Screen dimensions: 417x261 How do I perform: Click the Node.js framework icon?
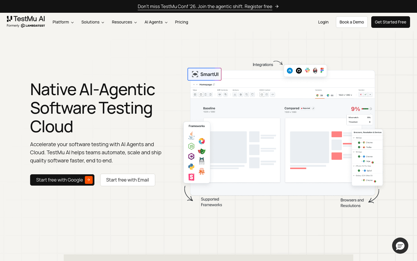(x=191, y=146)
